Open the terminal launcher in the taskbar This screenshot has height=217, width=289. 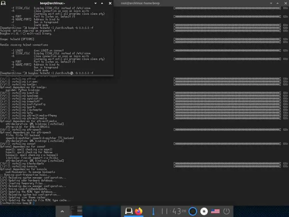[129, 211]
